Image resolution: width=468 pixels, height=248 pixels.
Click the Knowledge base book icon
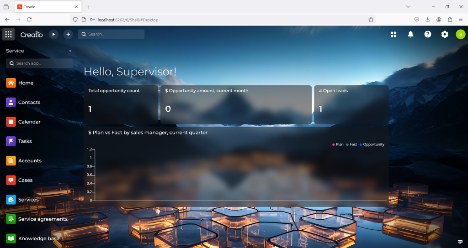point(11,238)
